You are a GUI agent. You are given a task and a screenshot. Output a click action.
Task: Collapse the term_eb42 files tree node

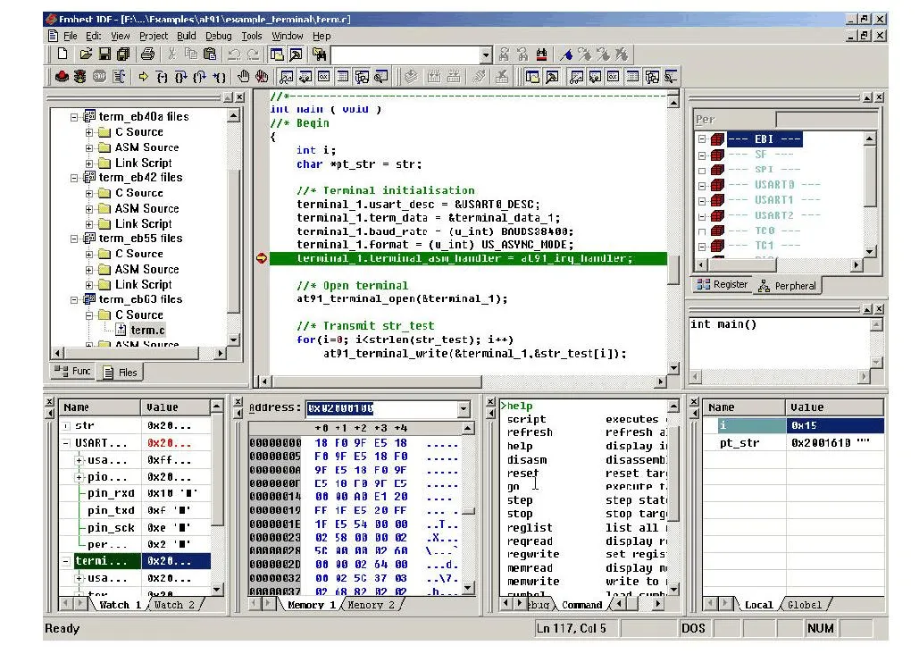point(74,178)
